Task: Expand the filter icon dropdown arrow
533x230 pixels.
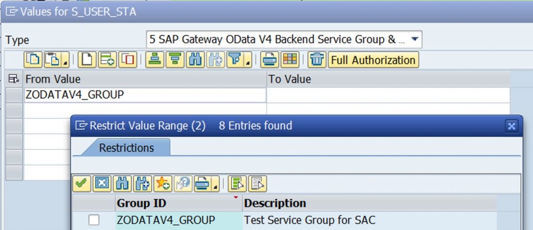Action: coord(248,63)
